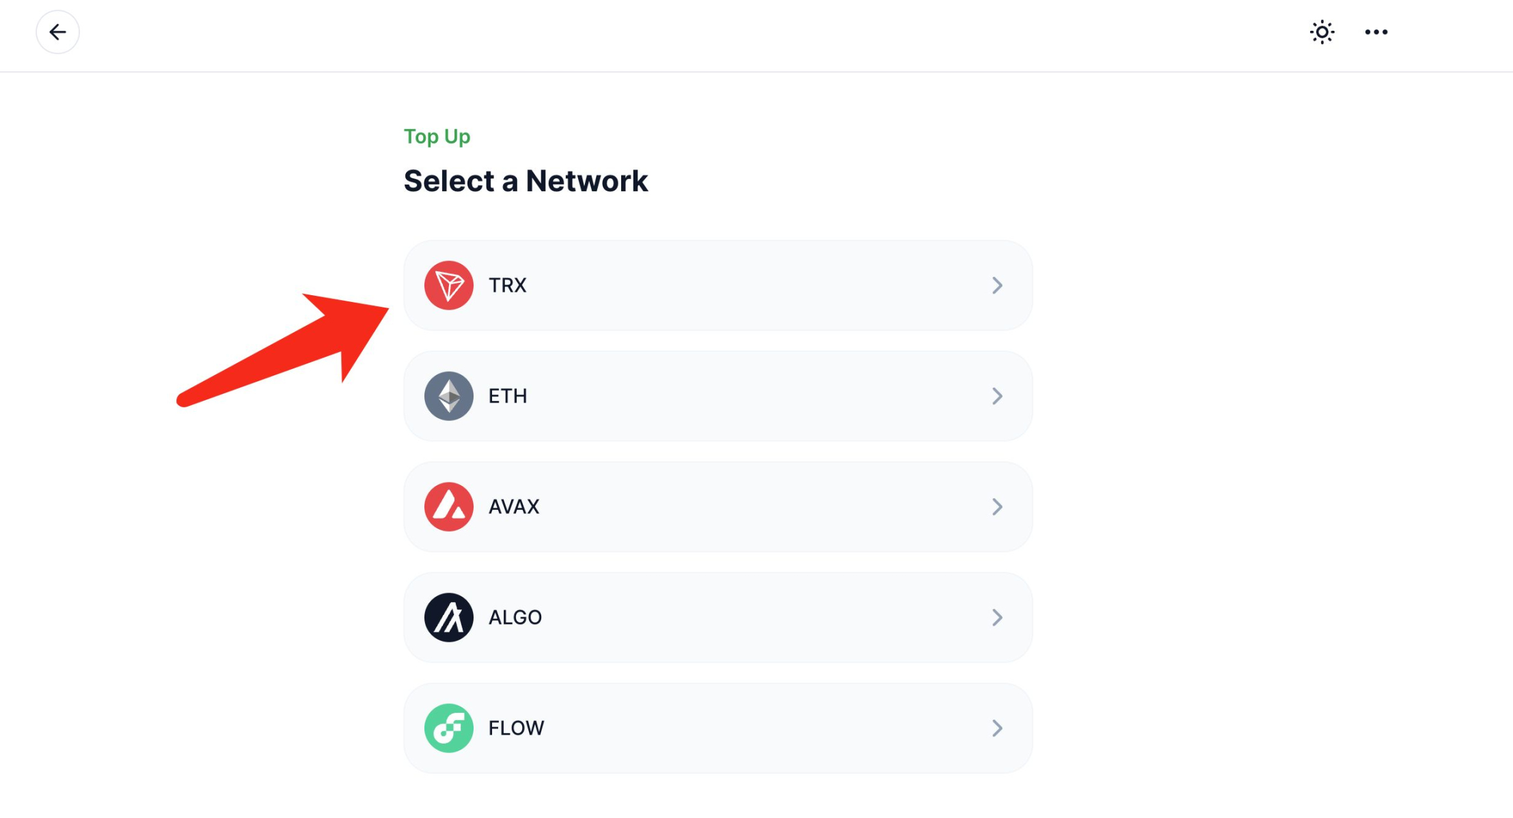Expand the FLOW row chevron
The width and height of the screenshot is (1513, 818).
point(997,728)
